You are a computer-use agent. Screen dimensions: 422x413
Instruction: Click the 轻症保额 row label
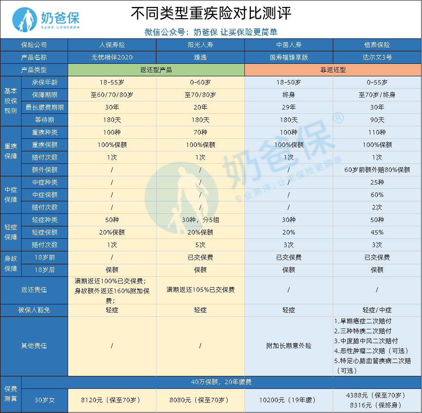point(45,232)
